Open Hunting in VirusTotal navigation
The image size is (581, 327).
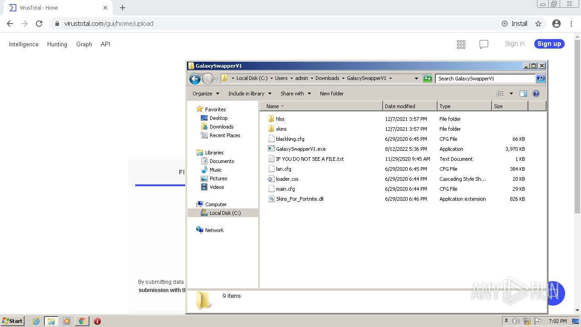[57, 44]
